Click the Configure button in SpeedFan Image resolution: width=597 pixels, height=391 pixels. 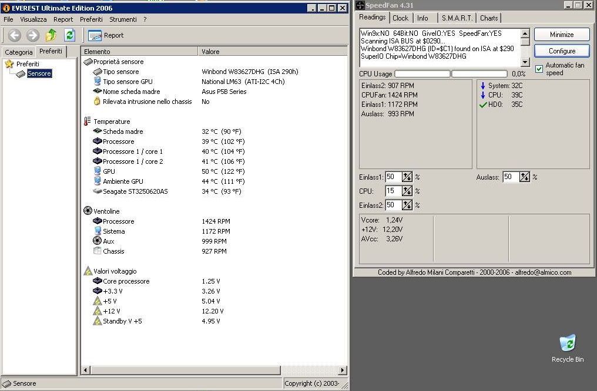[x=562, y=51]
